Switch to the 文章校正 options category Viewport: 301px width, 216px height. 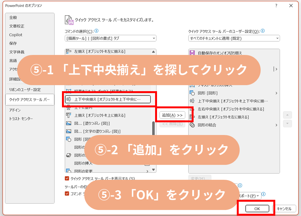(x=17, y=26)
